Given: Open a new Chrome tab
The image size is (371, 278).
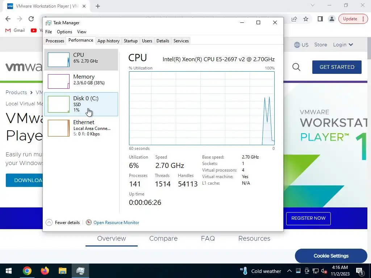Looking at the screenshot, I should pyautogui.click(x=98, y=6).
